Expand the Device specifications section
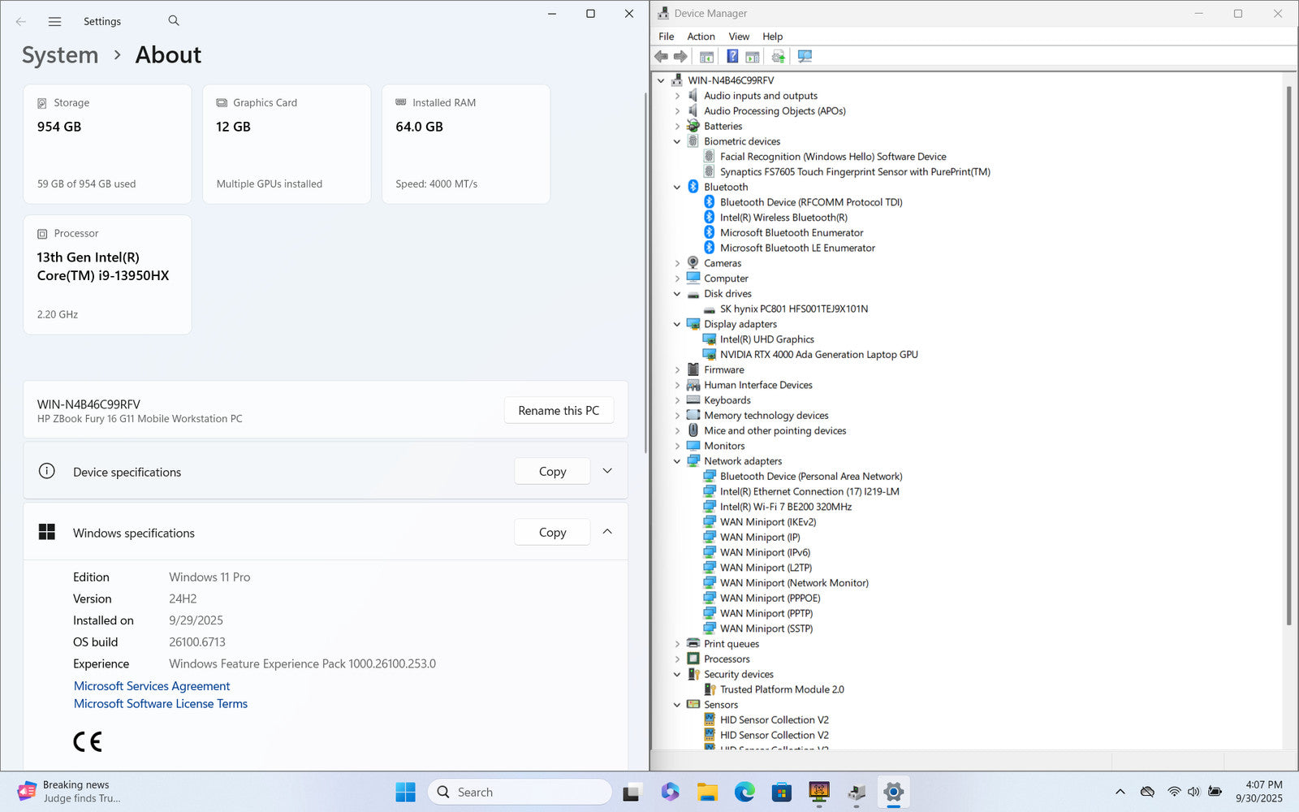Screen dimensions: 1299x812 point(607,471)
